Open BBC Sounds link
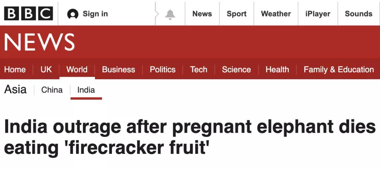The width and height of the screenshot is (380, 169). pos(359,14)
